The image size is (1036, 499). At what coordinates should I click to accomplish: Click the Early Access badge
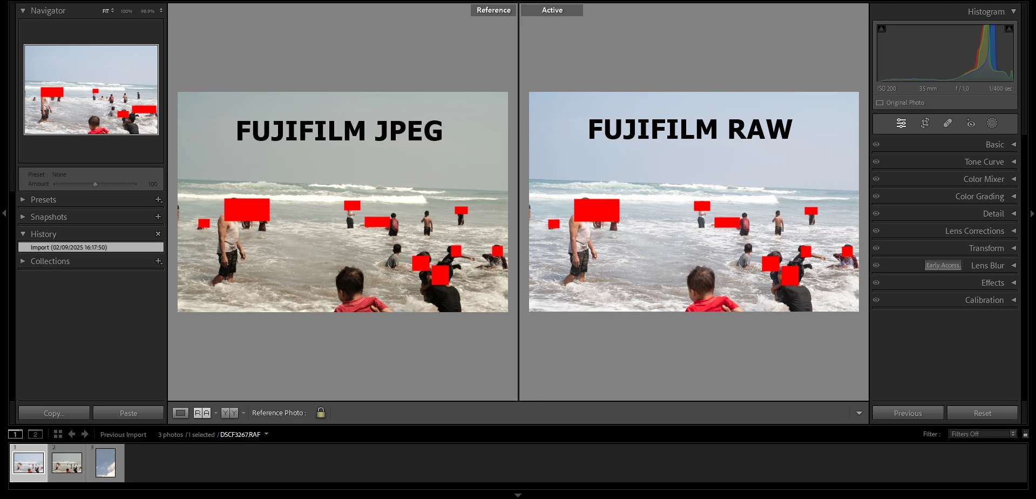(943, 265)
